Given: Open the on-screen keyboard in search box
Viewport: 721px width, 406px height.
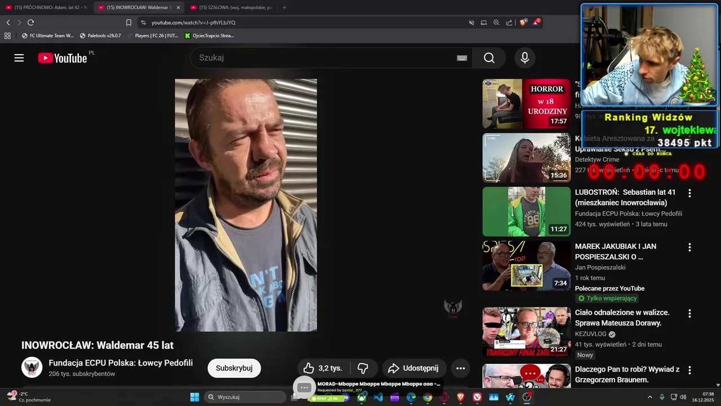Looking at the screenshot, I should point(462,58).
